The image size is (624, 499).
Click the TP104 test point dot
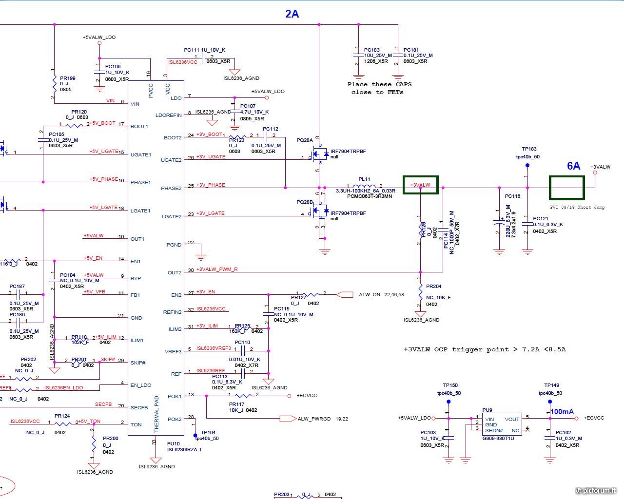coord(195,435)
